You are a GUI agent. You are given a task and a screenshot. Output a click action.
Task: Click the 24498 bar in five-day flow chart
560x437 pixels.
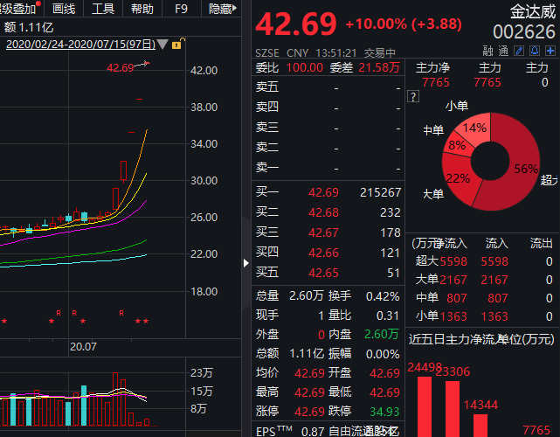pyautogui.click(x=425, y=404)
